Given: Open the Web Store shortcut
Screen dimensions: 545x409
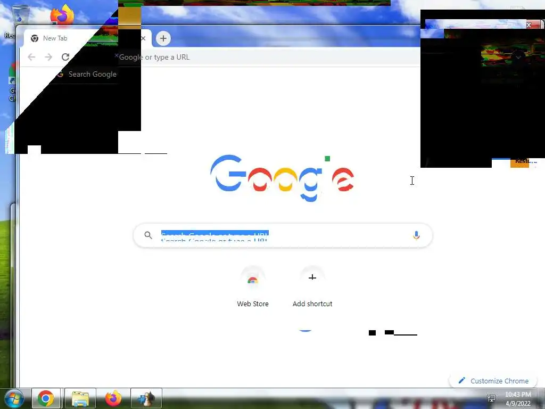Looking at the screenshot, I should (x=253, y=287).
